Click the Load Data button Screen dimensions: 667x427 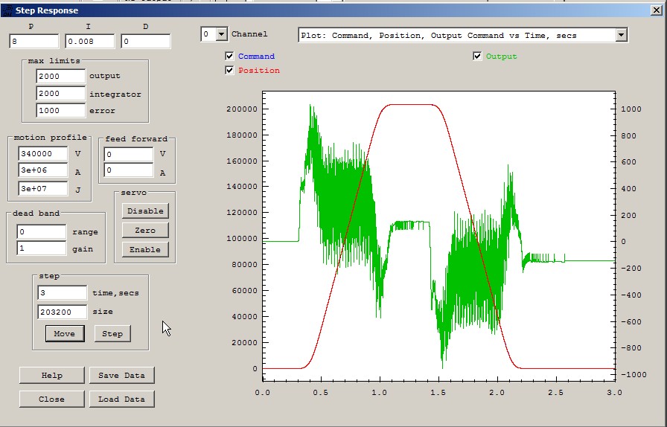click(x=121, y=399)
